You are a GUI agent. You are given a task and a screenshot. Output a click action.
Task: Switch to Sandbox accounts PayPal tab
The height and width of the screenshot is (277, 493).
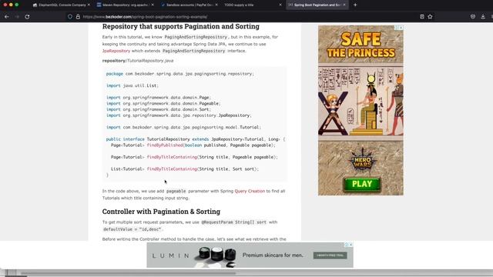point(189,5)
